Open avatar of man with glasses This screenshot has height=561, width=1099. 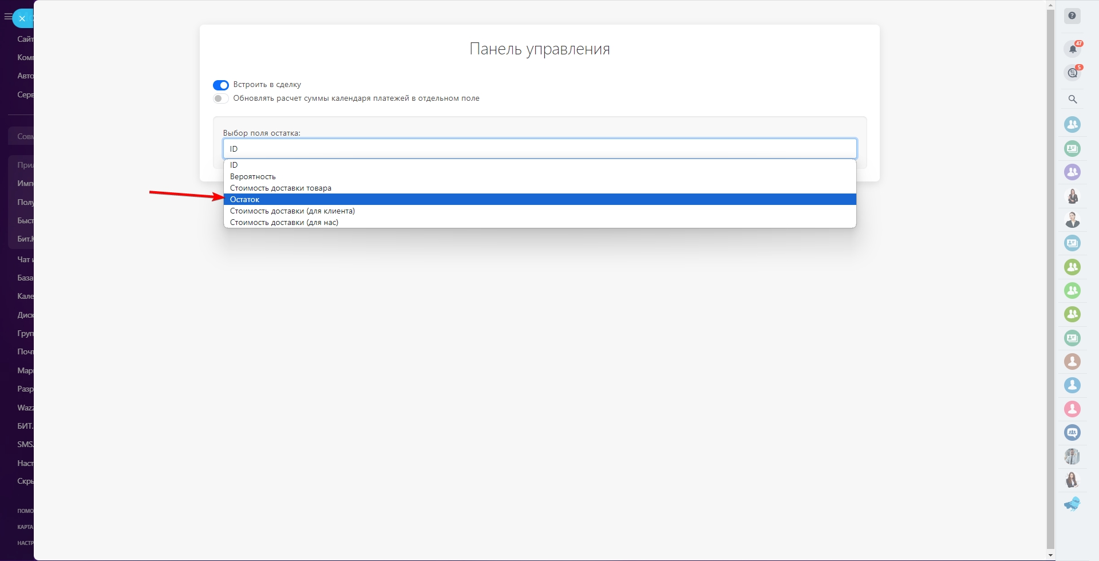point(1072,456)
